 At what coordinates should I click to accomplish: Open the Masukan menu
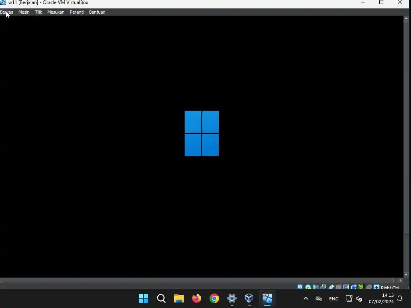56,12
